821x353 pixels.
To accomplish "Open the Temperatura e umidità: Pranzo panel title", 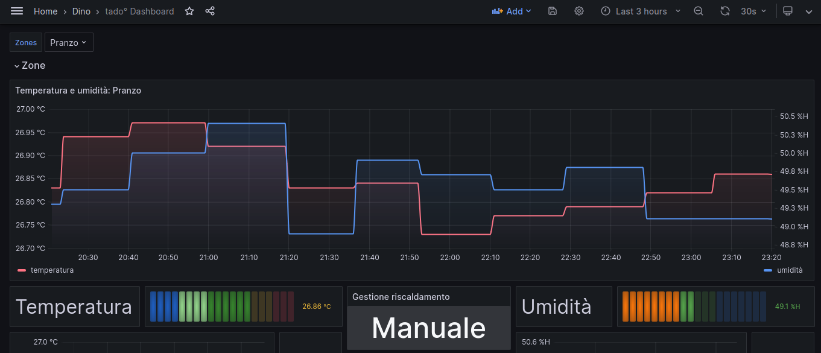I will click(x=78, y=91).
